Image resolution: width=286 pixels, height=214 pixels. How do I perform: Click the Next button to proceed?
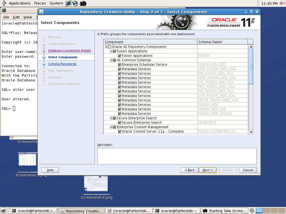(x=208, y=170)
